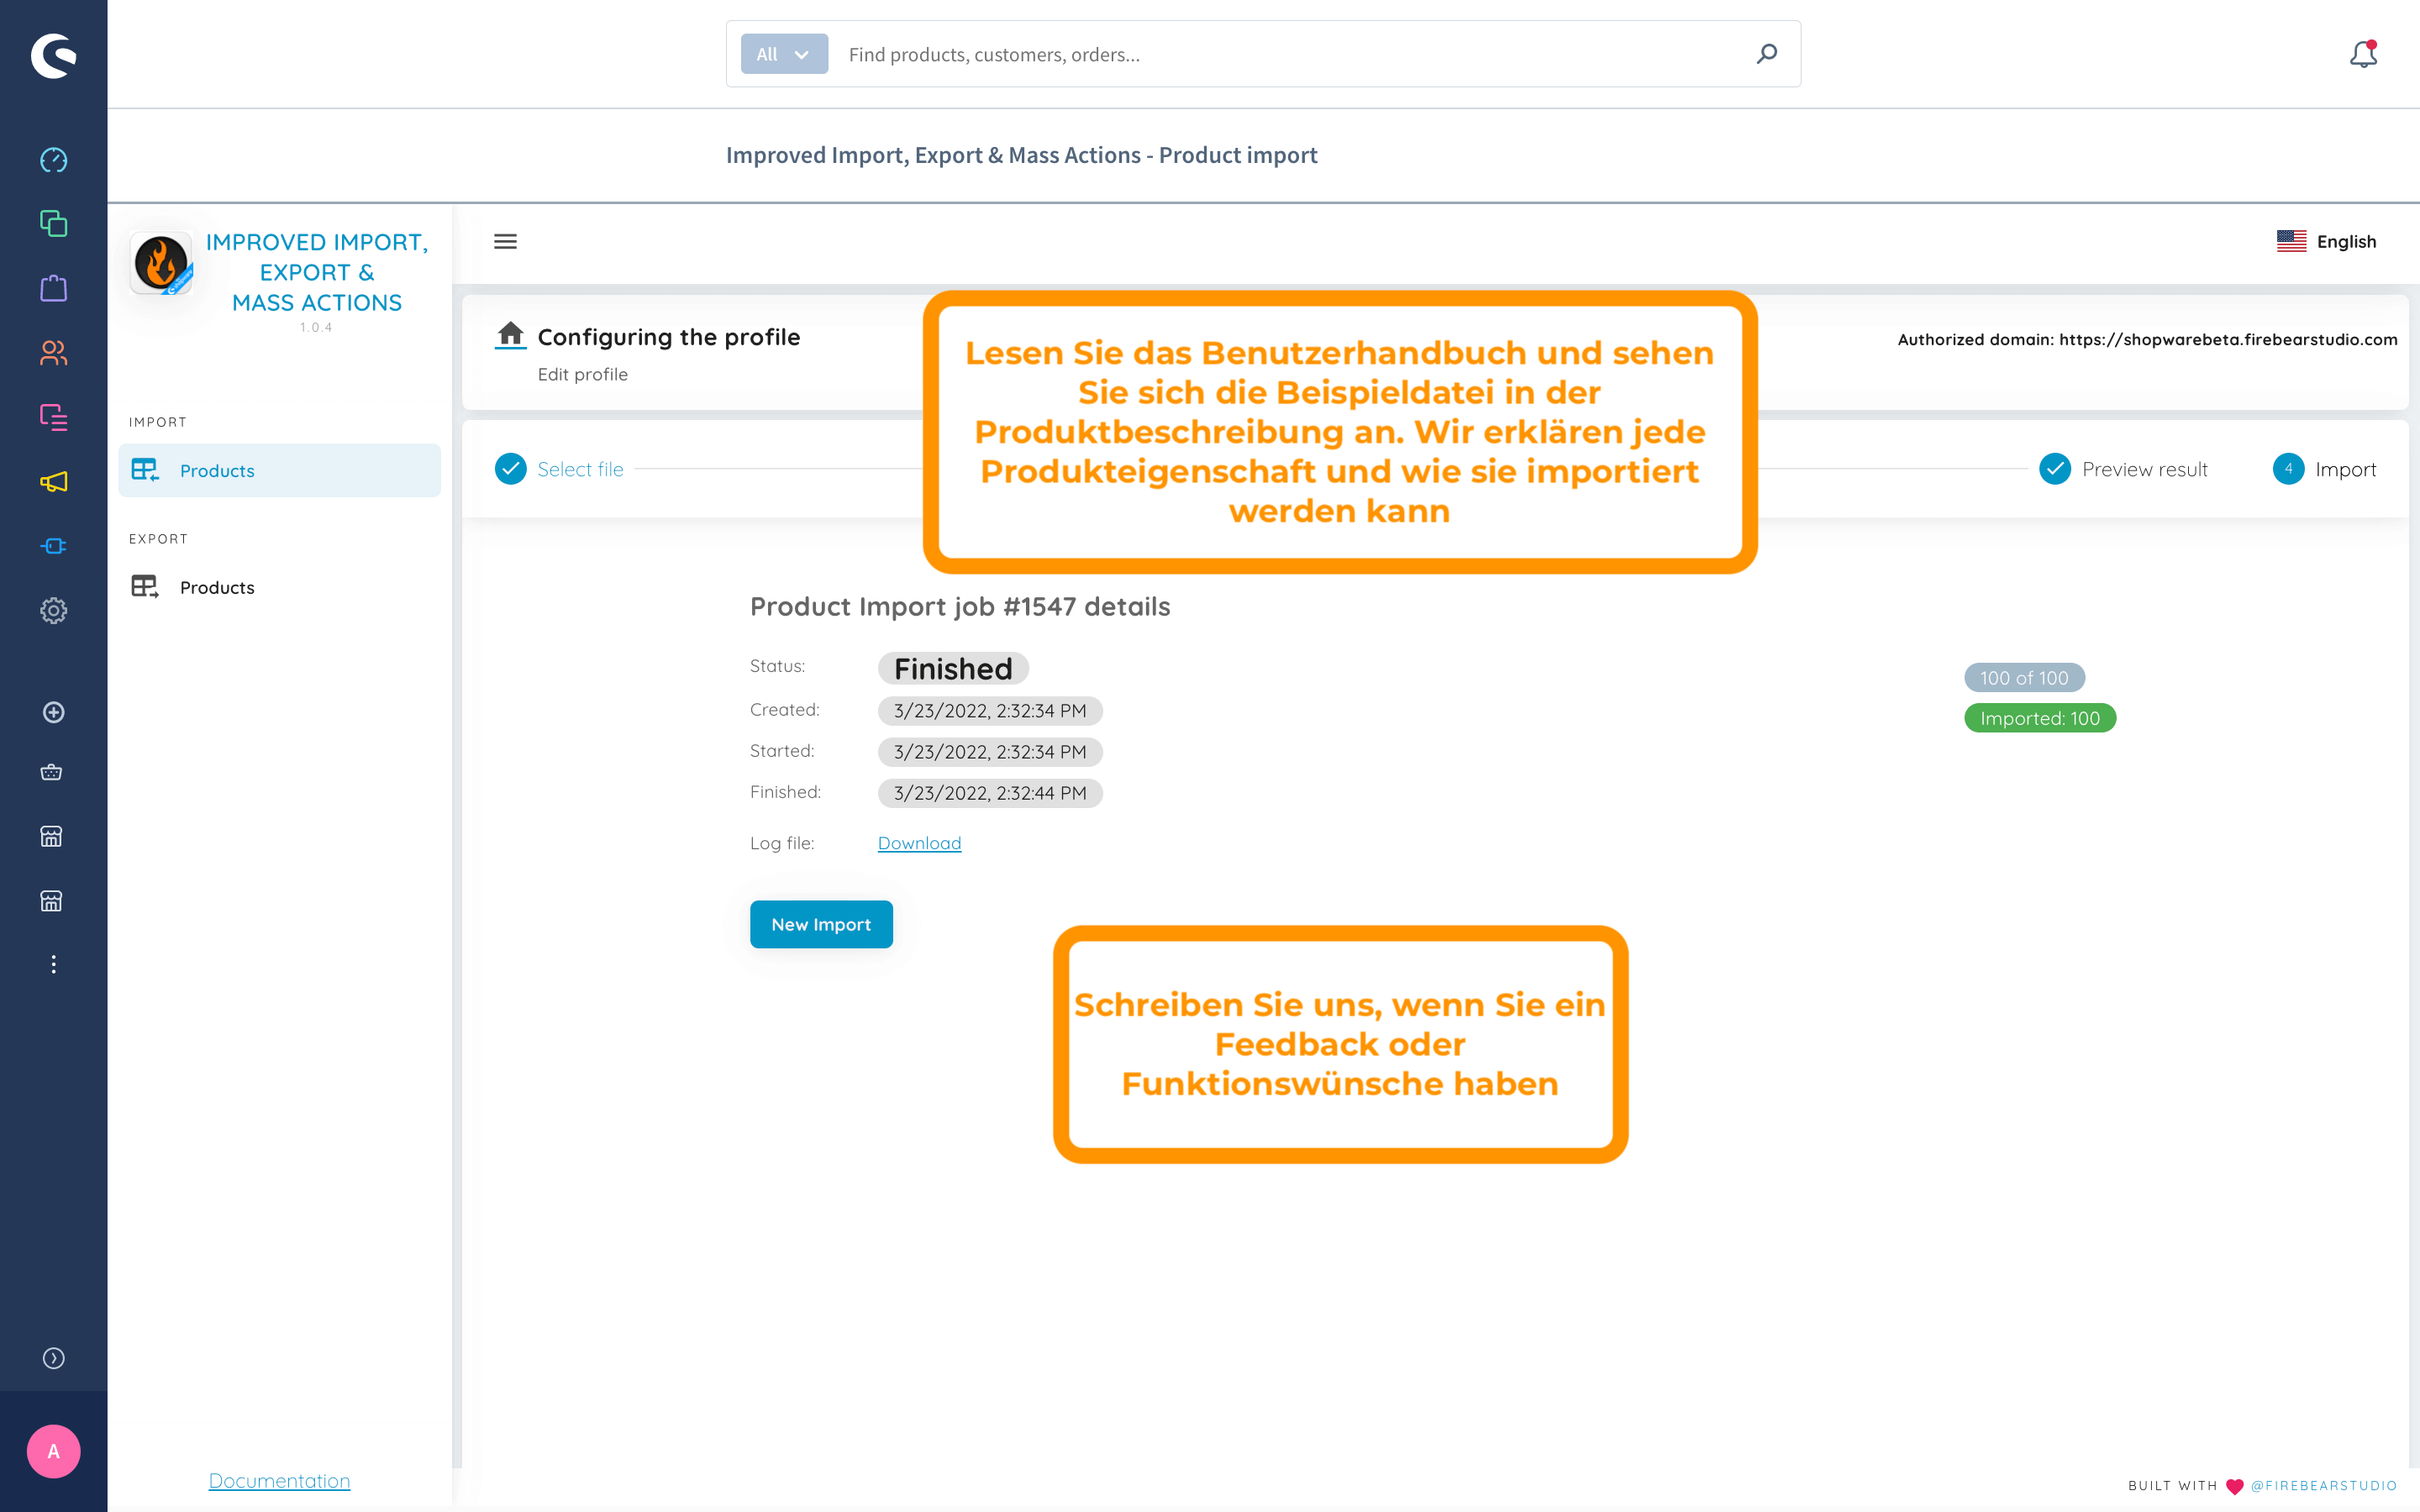Click the Download log file link

click(920, 843)
